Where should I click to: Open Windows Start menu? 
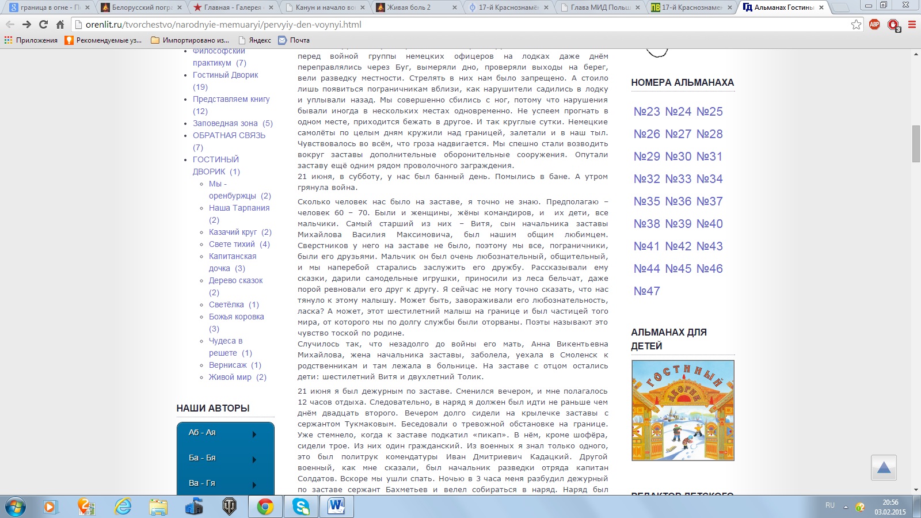pyautogui.click(x=16, y=506)
